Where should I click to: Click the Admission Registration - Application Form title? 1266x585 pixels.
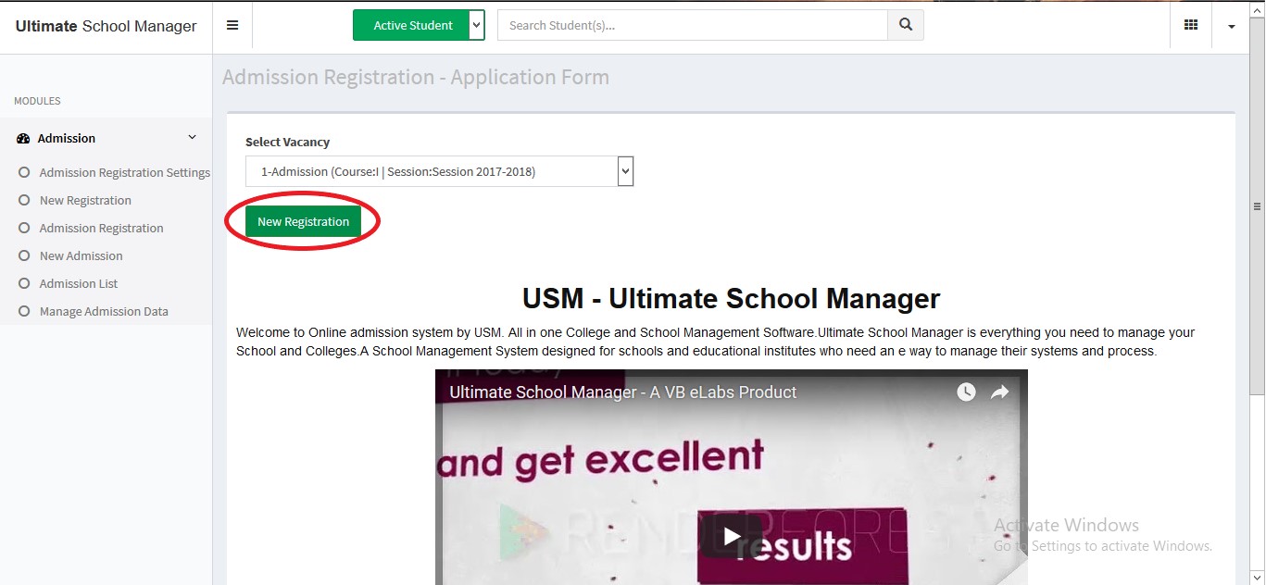click(x=416, y=77)
